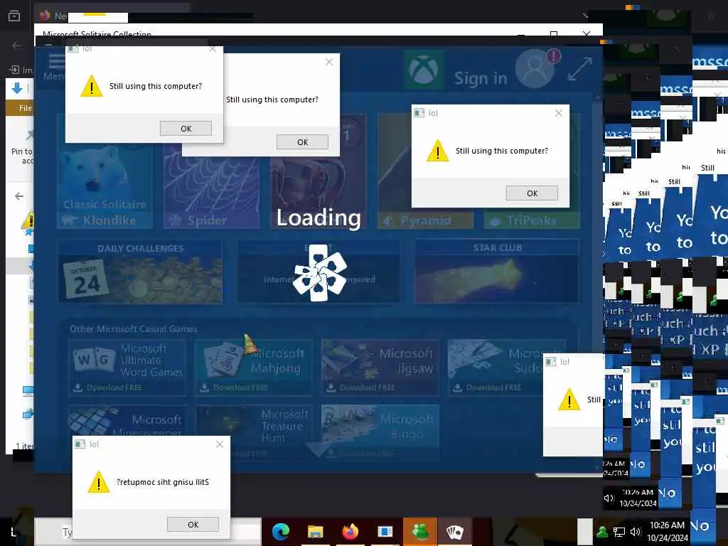Click Download FREE under Word Games
This screenshot has width=728, height=546.
(x=108, y=387)
